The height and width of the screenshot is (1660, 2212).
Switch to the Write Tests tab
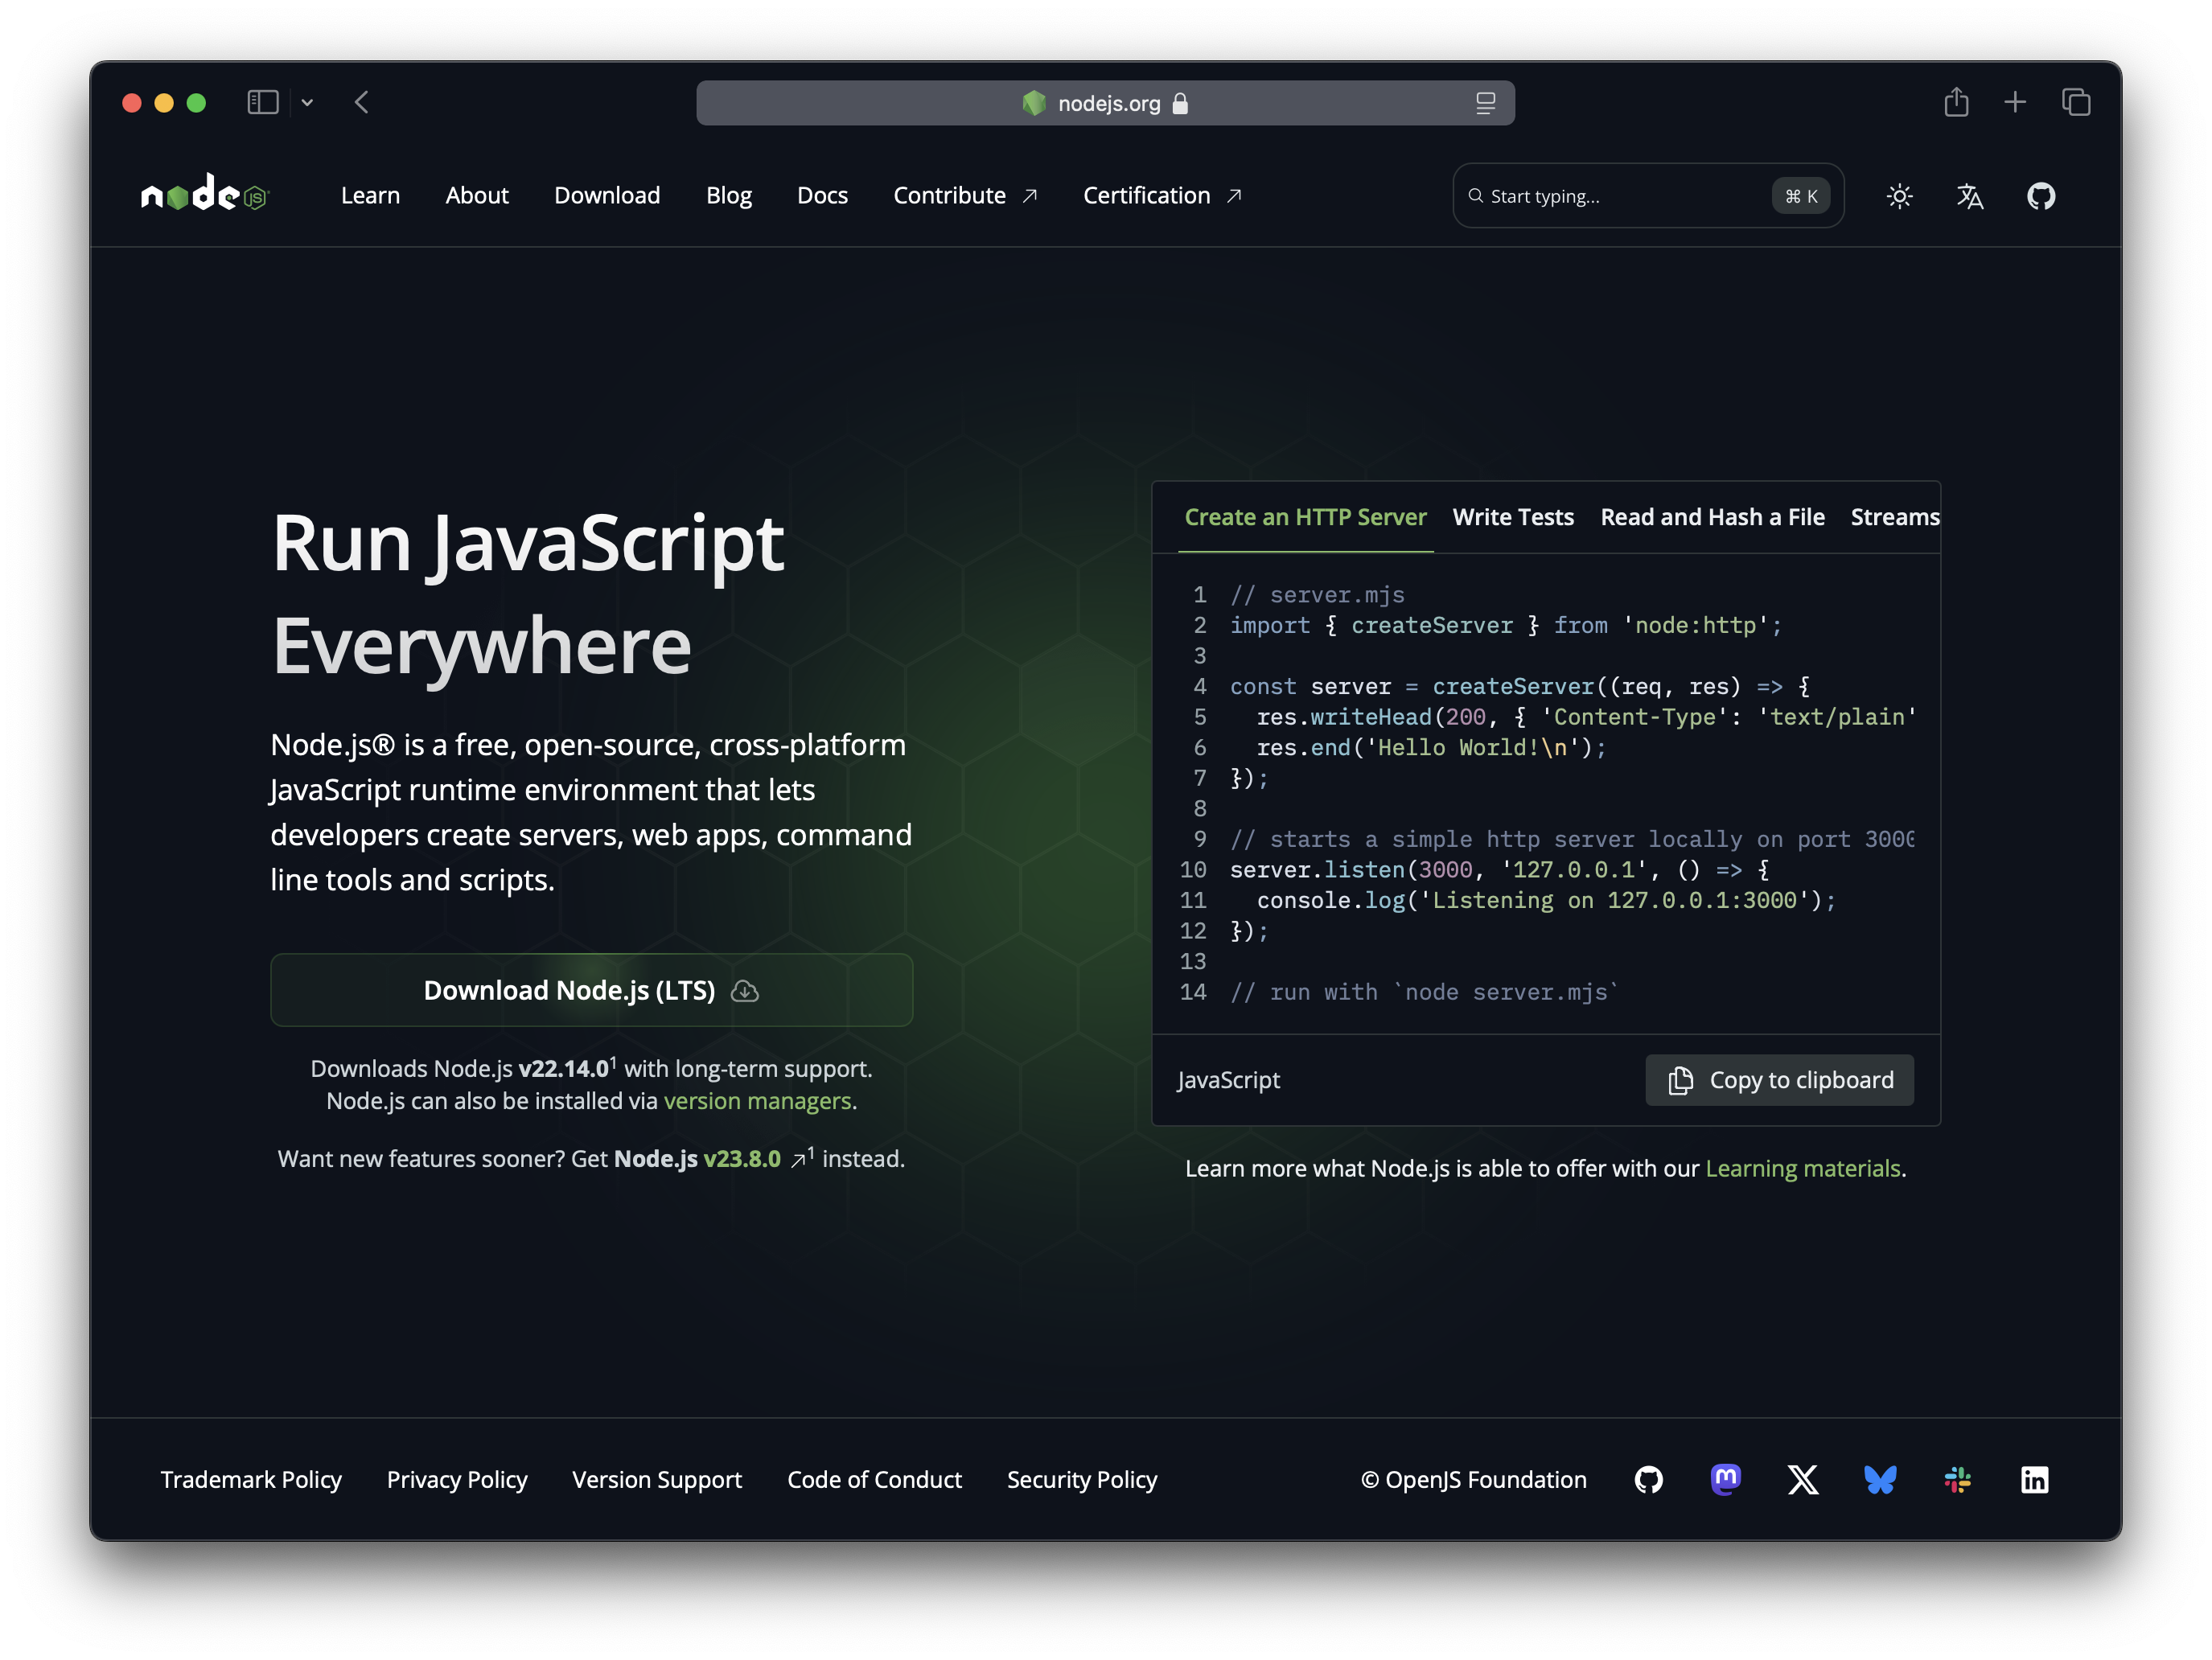1513,517
